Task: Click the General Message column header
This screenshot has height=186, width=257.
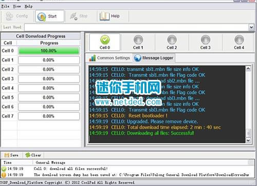Action: (x=50, y=162)
